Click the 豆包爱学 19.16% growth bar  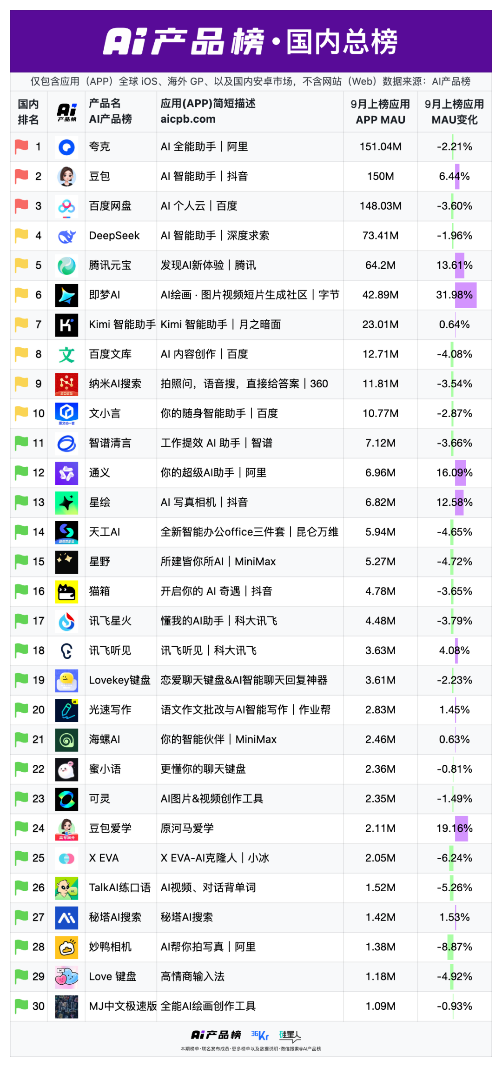point(461,828)
